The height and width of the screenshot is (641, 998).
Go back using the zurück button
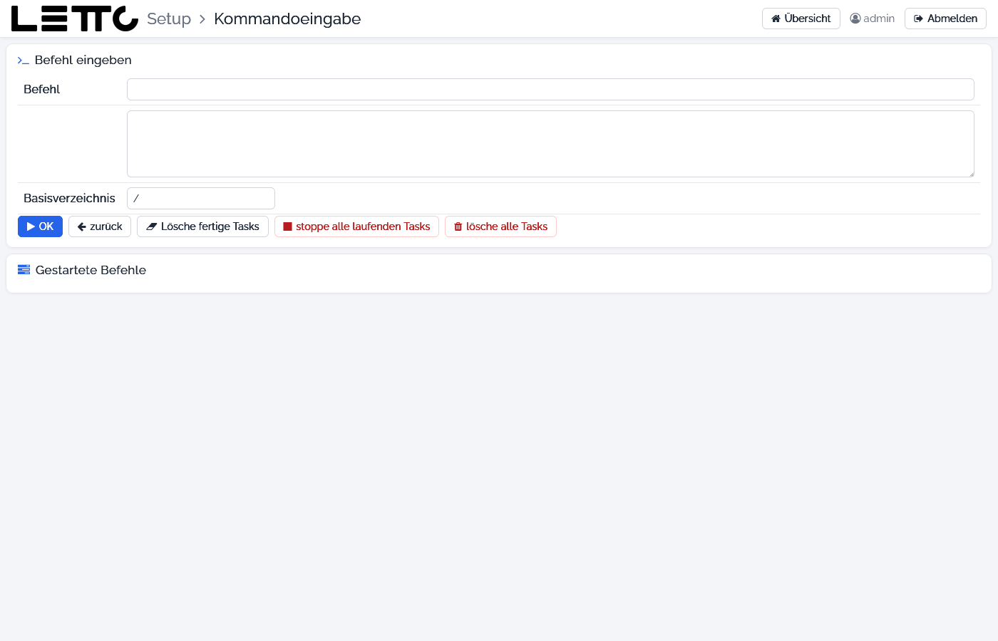(100, 226)
